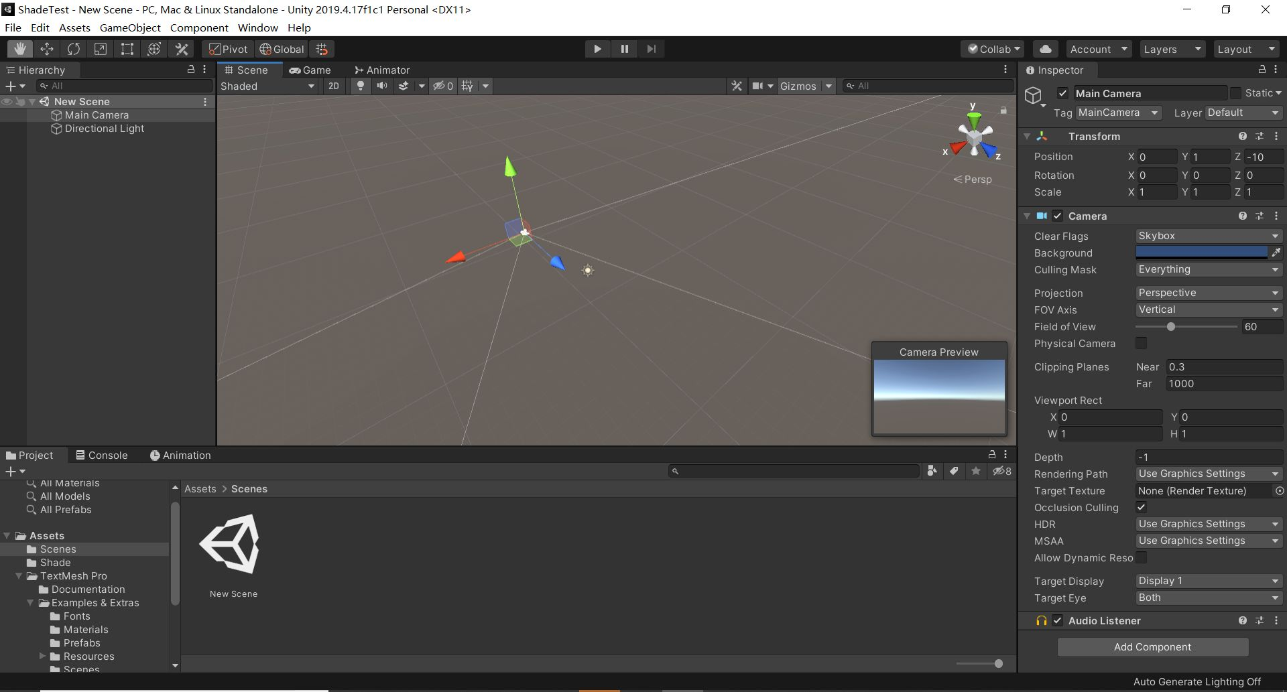Enable Allow Dynamic Resolution checkbox
1287x692 pixels.
click(1141, 557)
